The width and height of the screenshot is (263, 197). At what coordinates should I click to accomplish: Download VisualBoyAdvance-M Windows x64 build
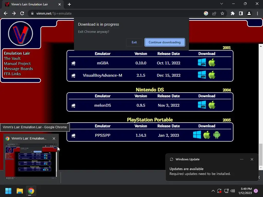(x=202, y=75)
